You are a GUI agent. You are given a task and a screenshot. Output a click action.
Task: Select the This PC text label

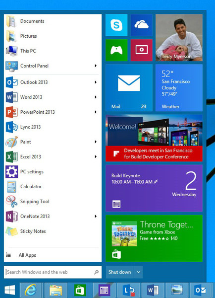pyautogui.click(x=28, y=51)
